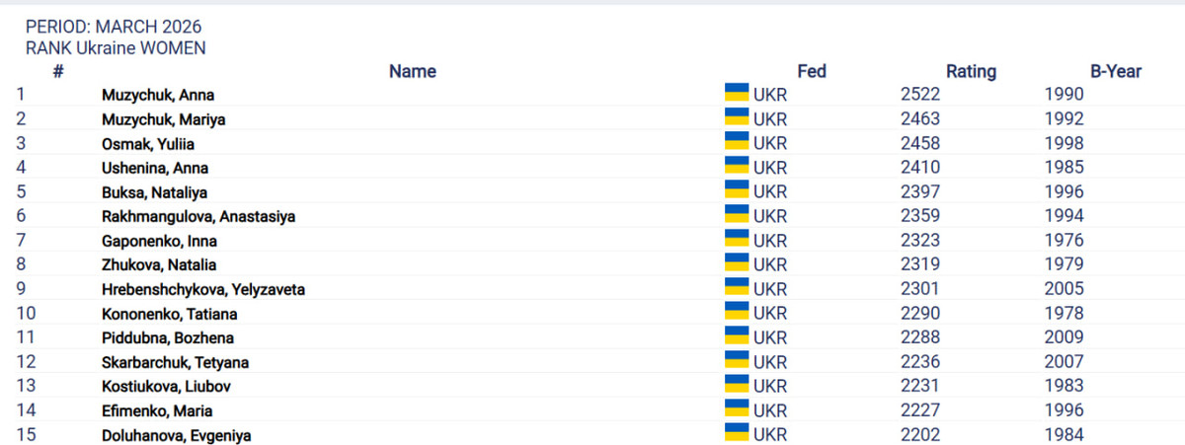The image size is (1185, 445).
Task: Click the flag icon in Piddubna, Bozhena row
Action: point(737,335)
